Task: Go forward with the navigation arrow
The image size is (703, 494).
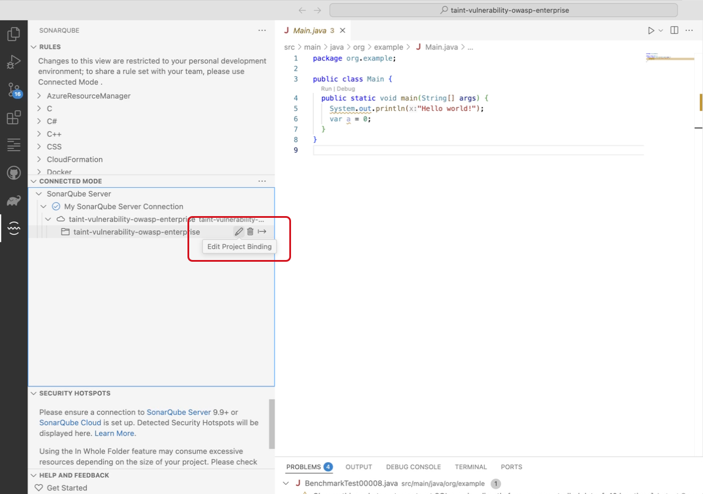Action: point(317,10)
